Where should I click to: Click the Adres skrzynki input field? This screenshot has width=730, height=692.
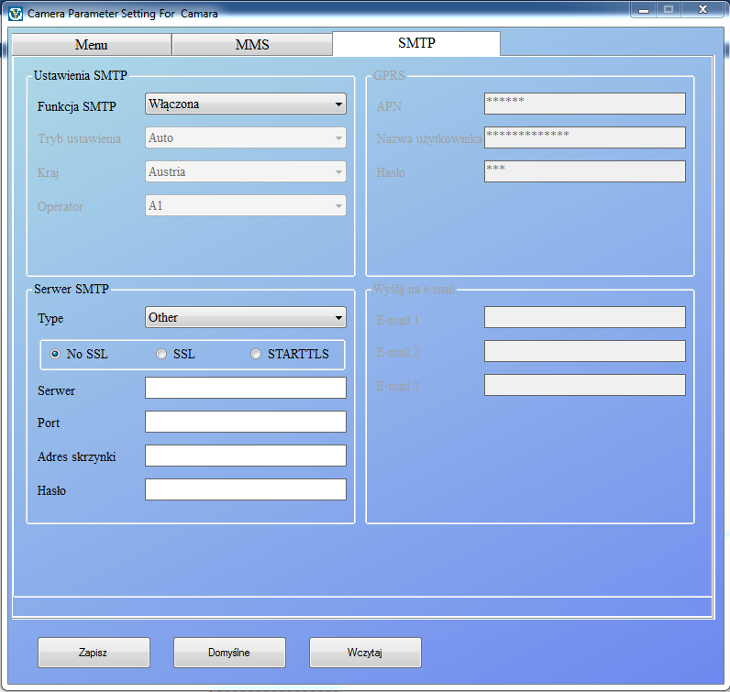(x=246, y=456)
